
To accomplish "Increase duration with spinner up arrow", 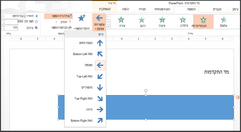I will (x=4, y=21).
